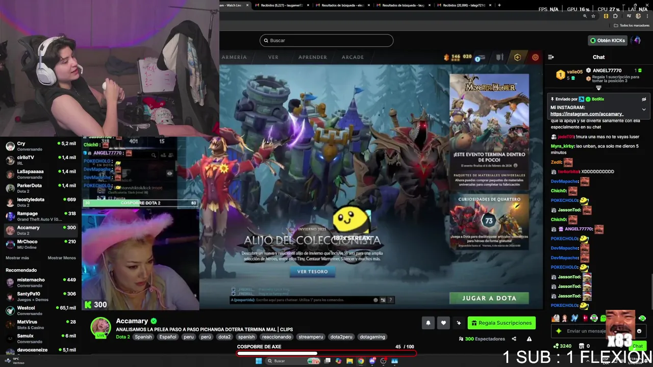Image resolution: width=653 pixels, height=367 pixels.
Task: Click the Dota Plus gold hexagon icon
Action: click(x=517, y=58)
